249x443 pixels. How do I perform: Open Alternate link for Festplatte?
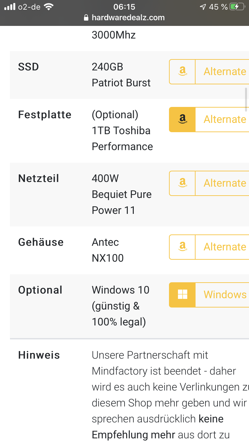[225, 119]
